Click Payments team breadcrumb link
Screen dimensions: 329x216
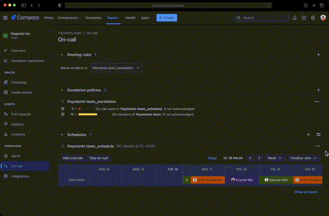click(x=70, y=33)
